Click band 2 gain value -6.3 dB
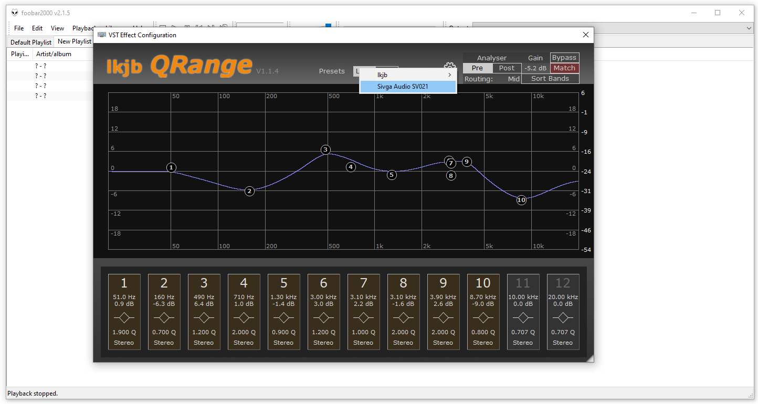 pyautogui.click(x=164, y=304)
